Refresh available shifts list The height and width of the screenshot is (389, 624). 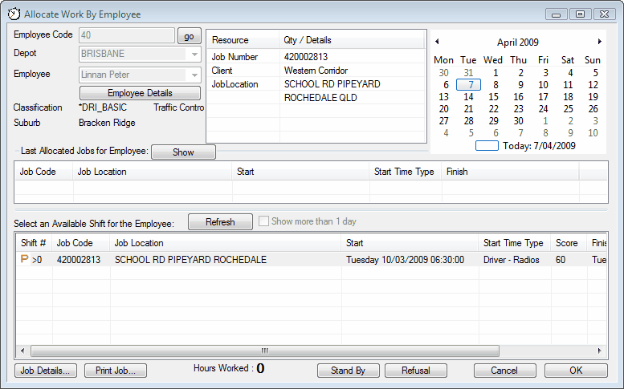pos(220,222)
